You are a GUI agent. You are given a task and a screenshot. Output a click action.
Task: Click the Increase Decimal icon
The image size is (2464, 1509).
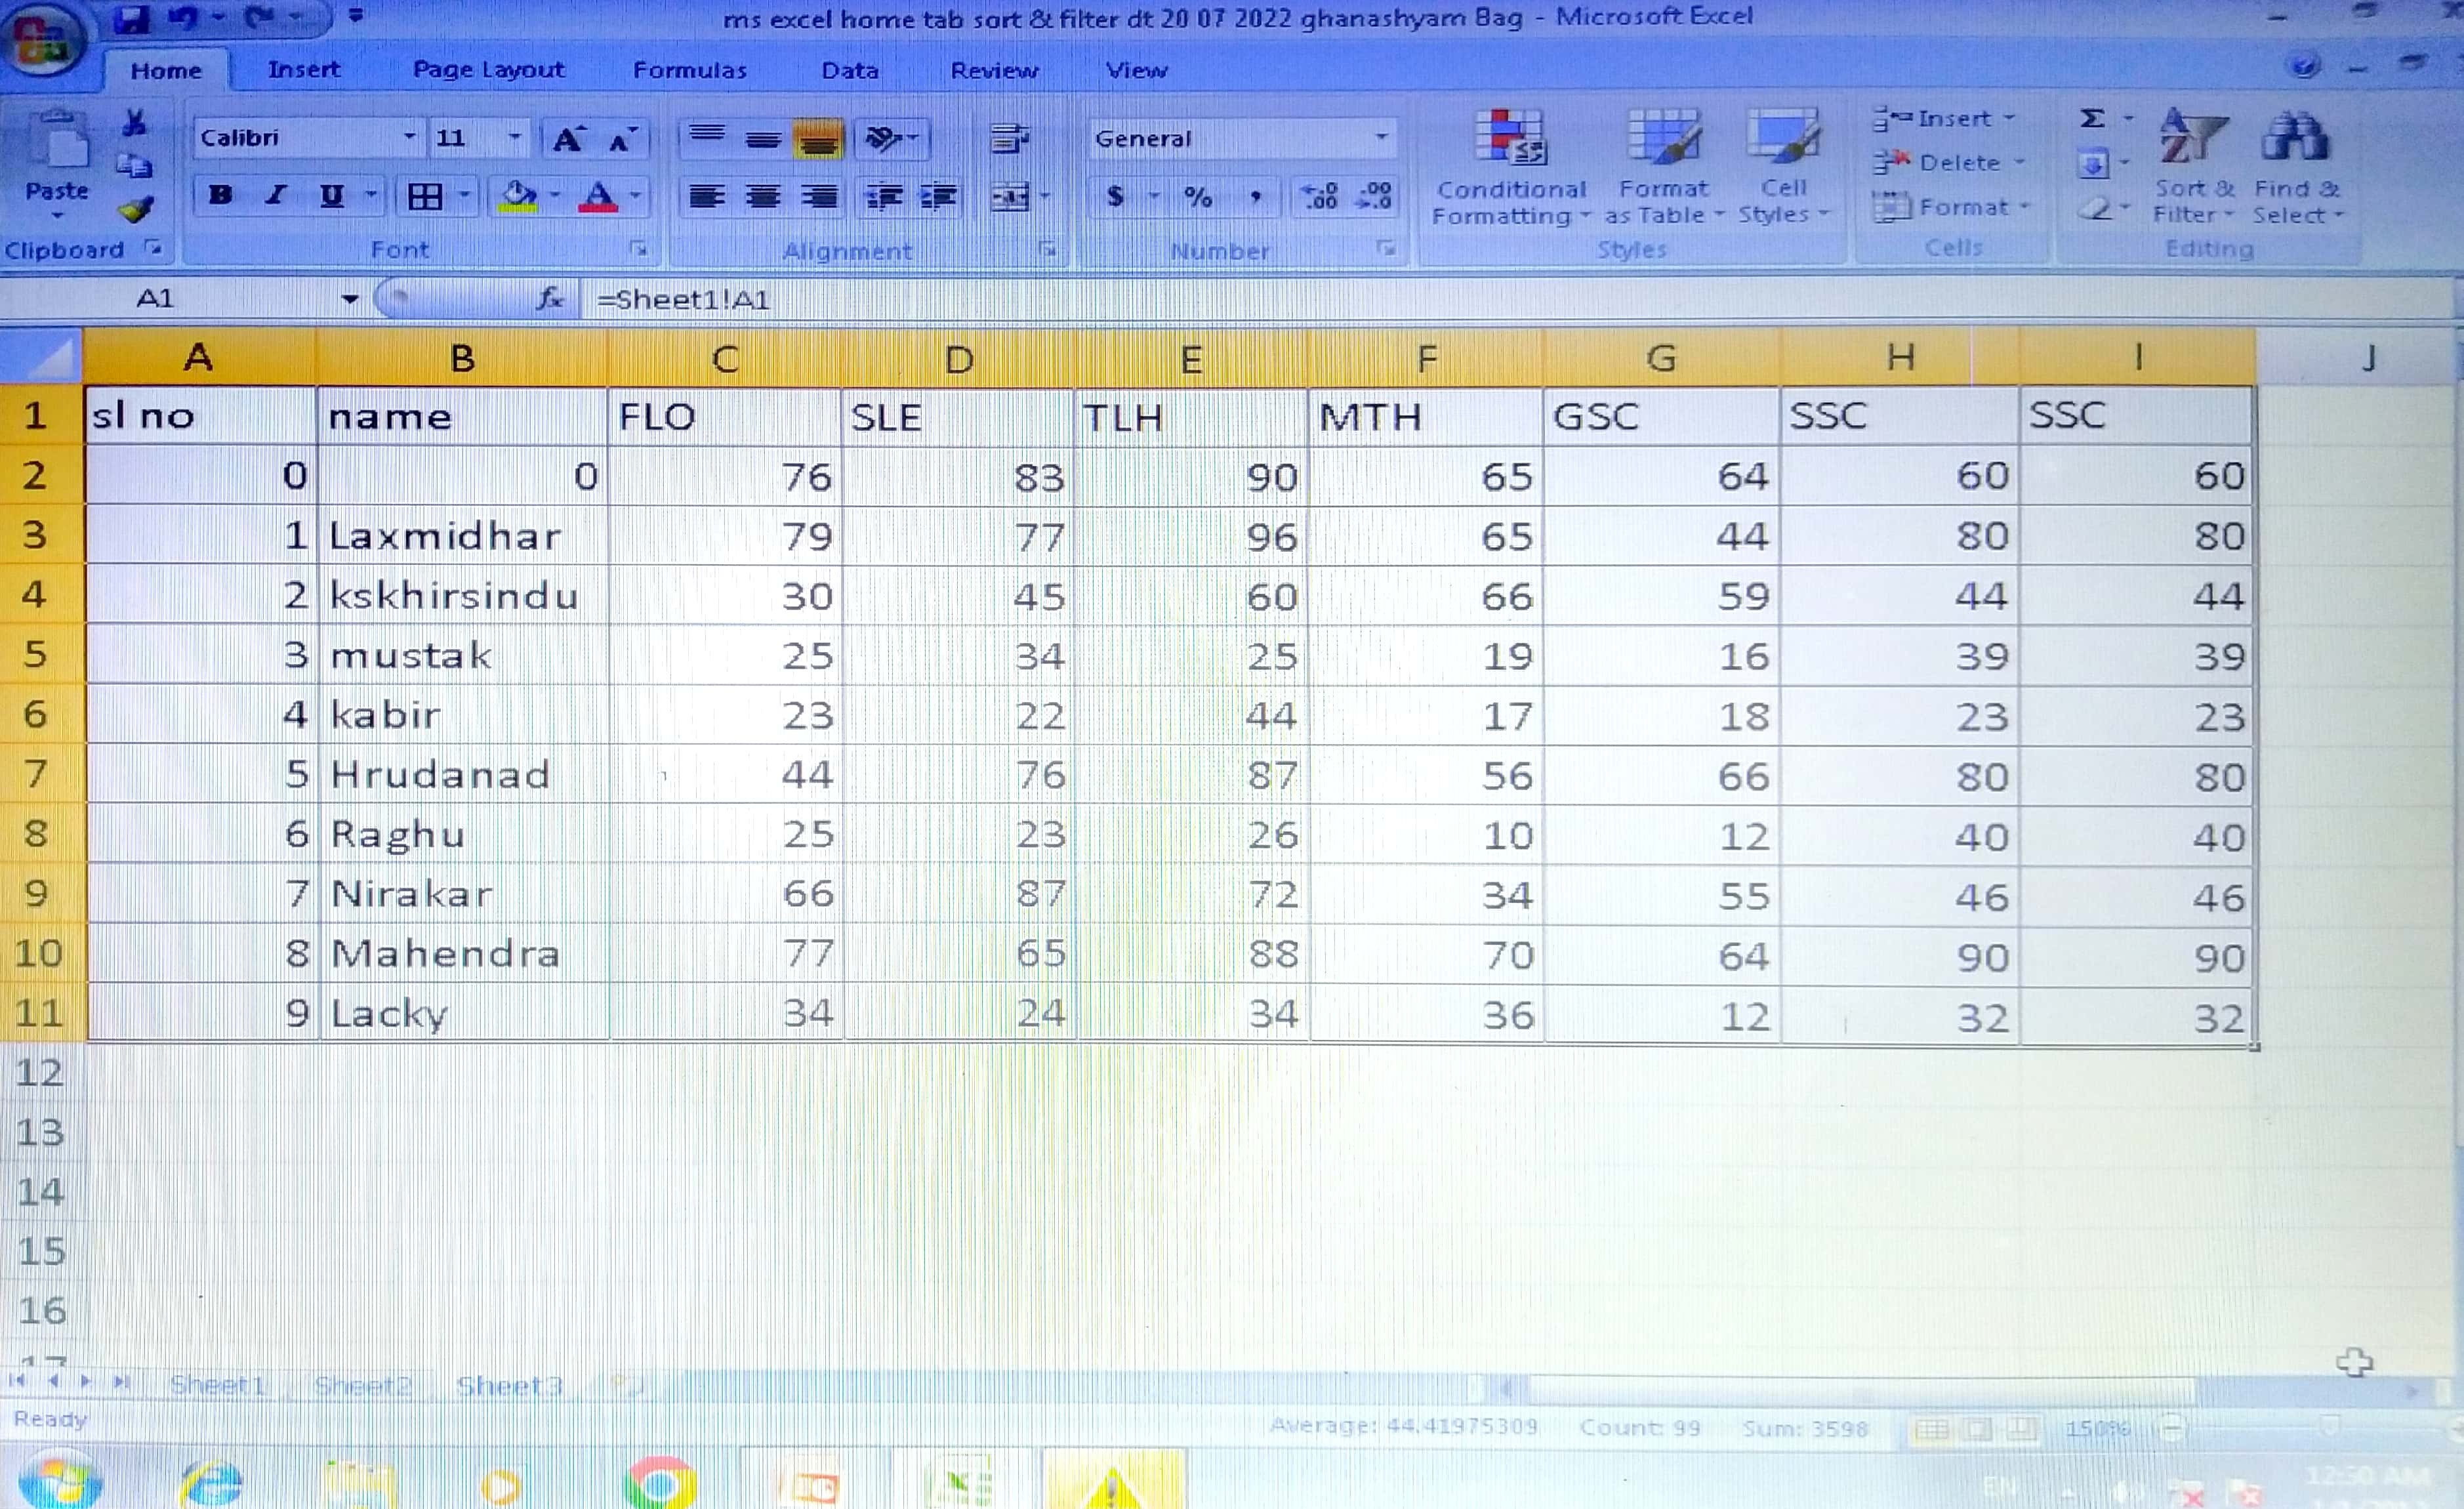pyautogui.click(x=1320, y=196)
